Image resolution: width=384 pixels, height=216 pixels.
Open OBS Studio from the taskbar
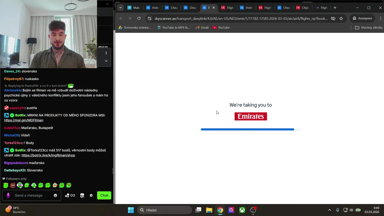click(253, 210)
